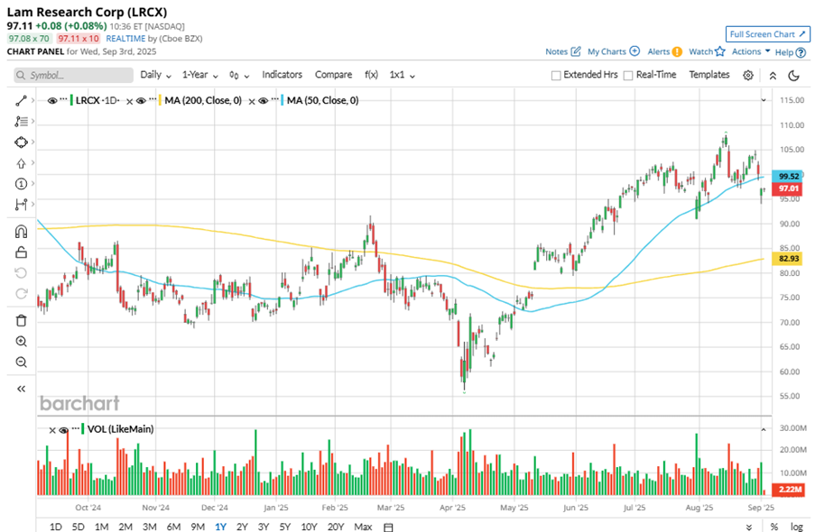815x532 pixels.
Task: Remove the VOL (LikeMain) study
Action: click(x=52, y=430)
